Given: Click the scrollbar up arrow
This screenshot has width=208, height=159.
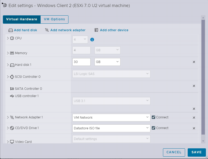Looking at the screenshot, I should click(x=203, y=18).
